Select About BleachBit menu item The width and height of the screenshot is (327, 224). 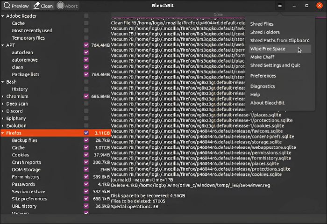267,103
